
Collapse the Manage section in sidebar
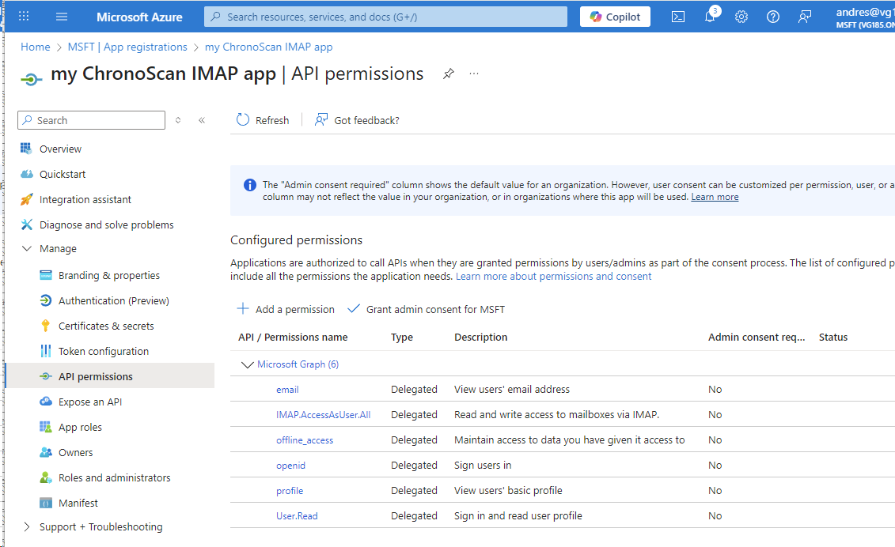click(27, 249)
